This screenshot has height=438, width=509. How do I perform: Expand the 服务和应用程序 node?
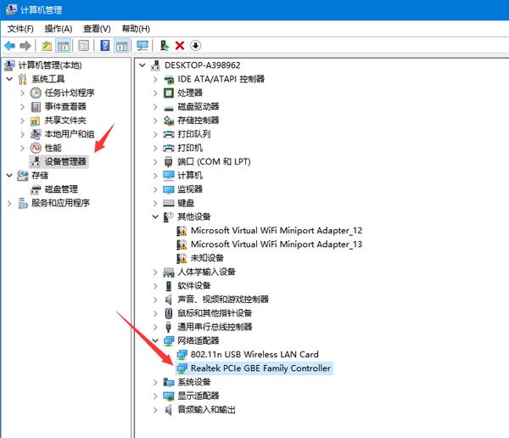pyautogui.click(x=9, y=204)
